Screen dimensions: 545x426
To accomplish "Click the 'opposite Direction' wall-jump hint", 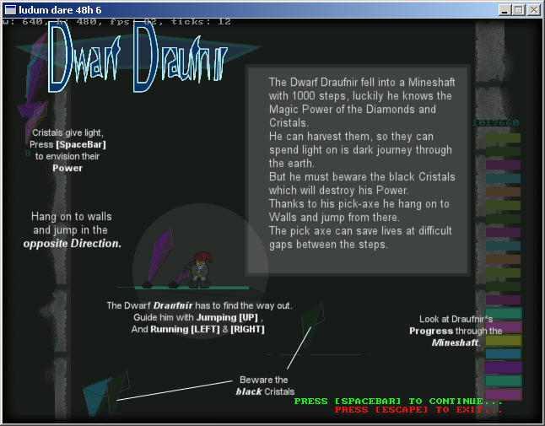I will pyautogui.click(x=73, y=243).
